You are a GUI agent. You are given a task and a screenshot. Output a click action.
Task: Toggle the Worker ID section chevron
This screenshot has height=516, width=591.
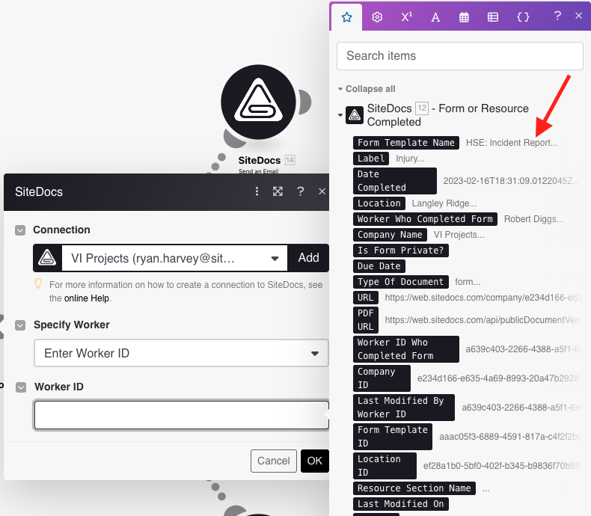click(21, 387)
